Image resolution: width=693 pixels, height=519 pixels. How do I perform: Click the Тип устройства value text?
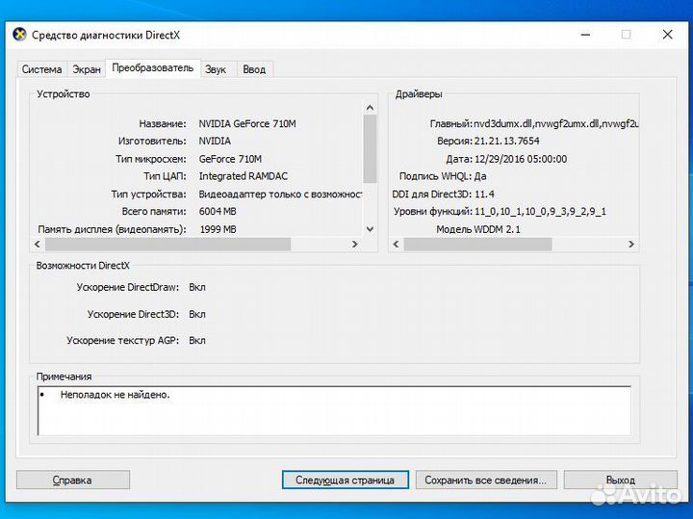(x=280, y=195)
